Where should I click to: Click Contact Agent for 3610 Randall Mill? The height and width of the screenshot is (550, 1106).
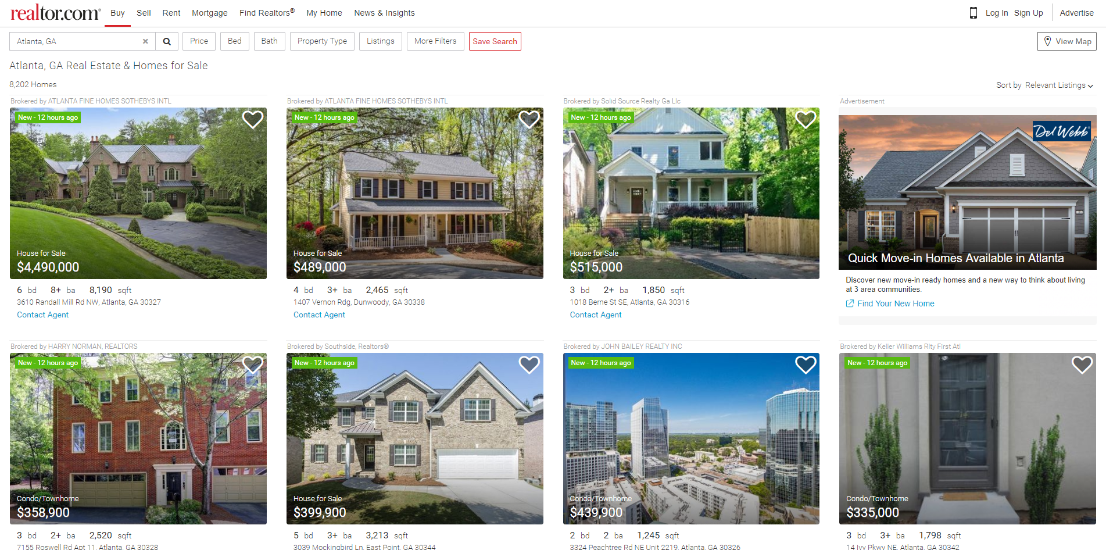pyautogui.click(x=42, y=315)
